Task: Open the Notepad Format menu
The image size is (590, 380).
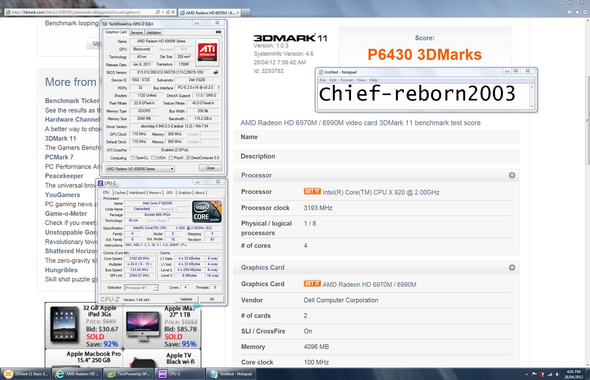Action: [347, 80]
